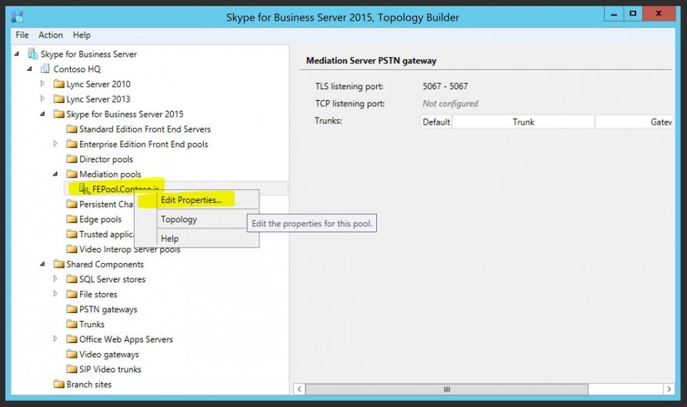Click the Gateway column header
Viewport: 687px width, 407px height.
click(x=634, y=122)
